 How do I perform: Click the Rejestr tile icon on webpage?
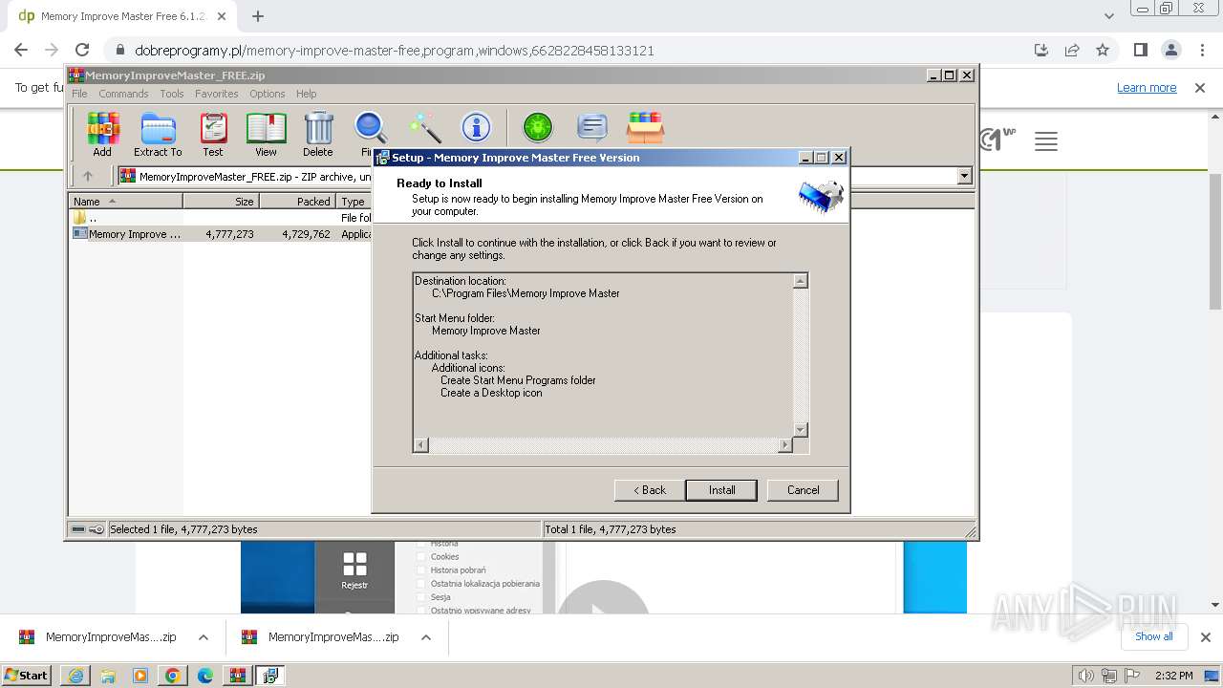pos(354,565)
